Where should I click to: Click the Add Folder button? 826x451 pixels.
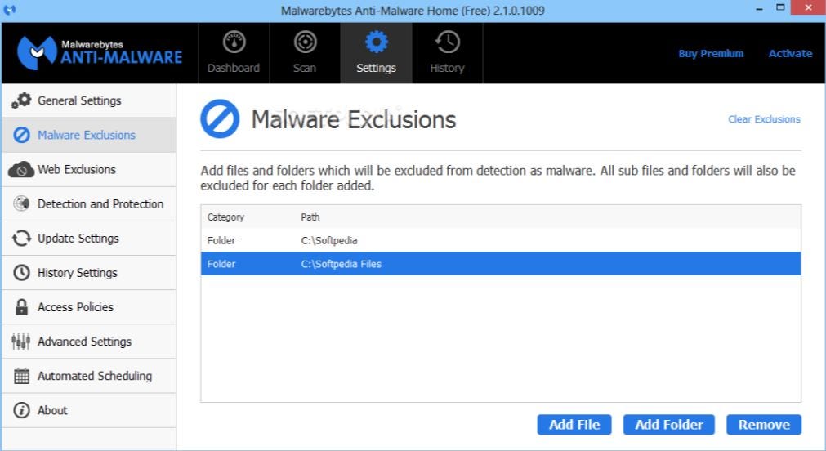point(669,425)
